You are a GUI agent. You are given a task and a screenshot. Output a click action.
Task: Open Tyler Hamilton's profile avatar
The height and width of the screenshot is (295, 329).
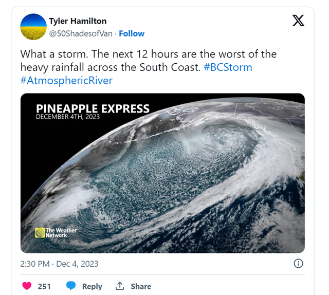point(33,27)
